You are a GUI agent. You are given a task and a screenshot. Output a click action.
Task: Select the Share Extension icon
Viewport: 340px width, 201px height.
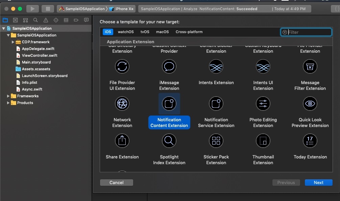click(x=122, y=141)
